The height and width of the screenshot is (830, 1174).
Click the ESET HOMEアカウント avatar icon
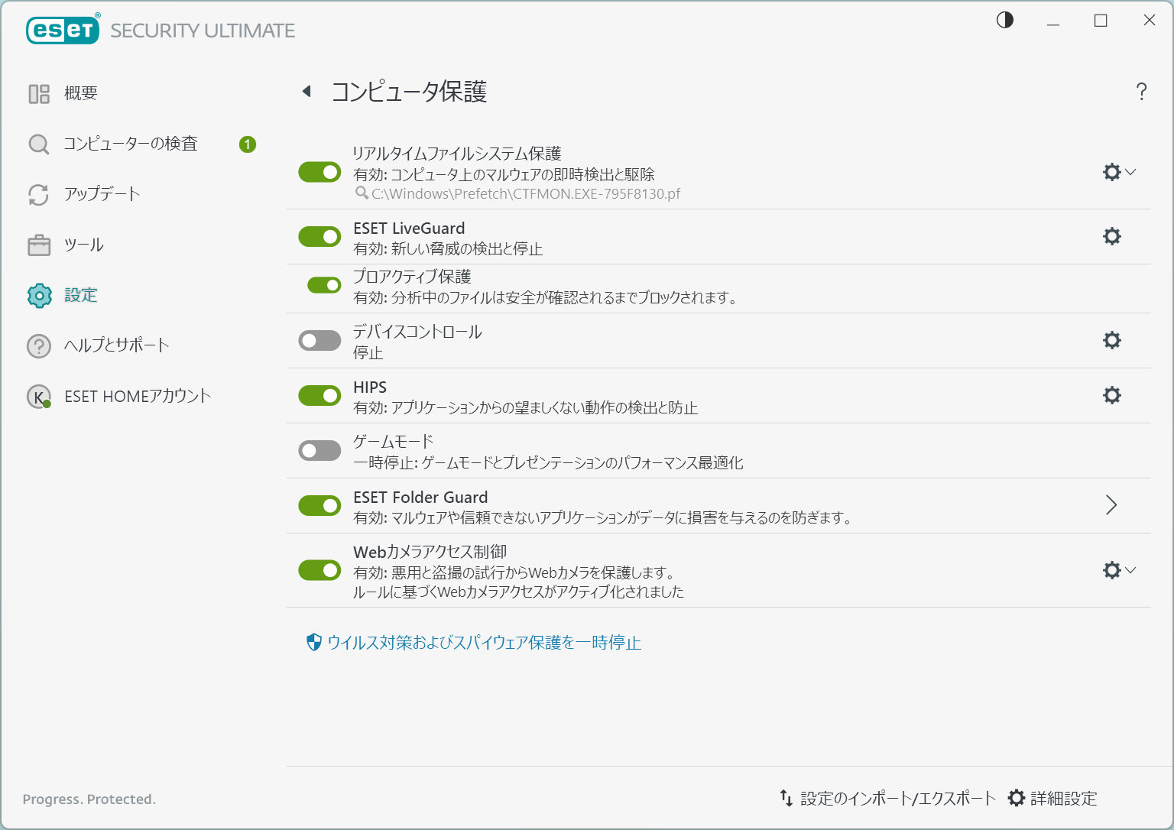coord(39,397)
